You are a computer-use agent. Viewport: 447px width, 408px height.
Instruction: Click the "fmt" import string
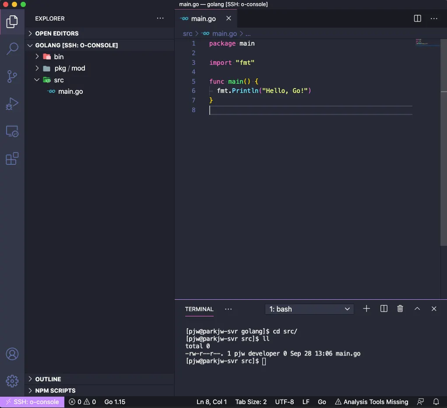pyautogui.click(x=245, y=63)
